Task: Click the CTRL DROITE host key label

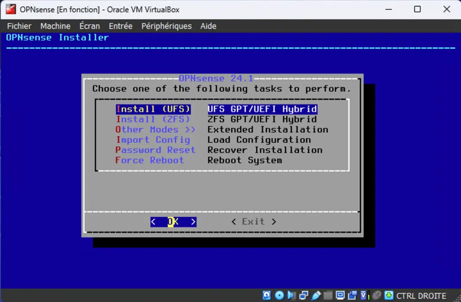Action: (x=421, y=296)
